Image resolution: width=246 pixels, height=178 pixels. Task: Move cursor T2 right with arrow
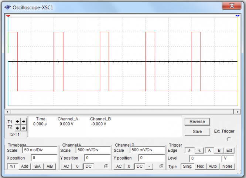[24, 128]
